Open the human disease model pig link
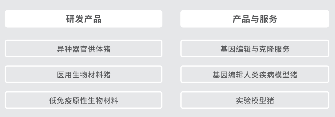This screenshot has width=335, height=117. [x=255, y=74]
